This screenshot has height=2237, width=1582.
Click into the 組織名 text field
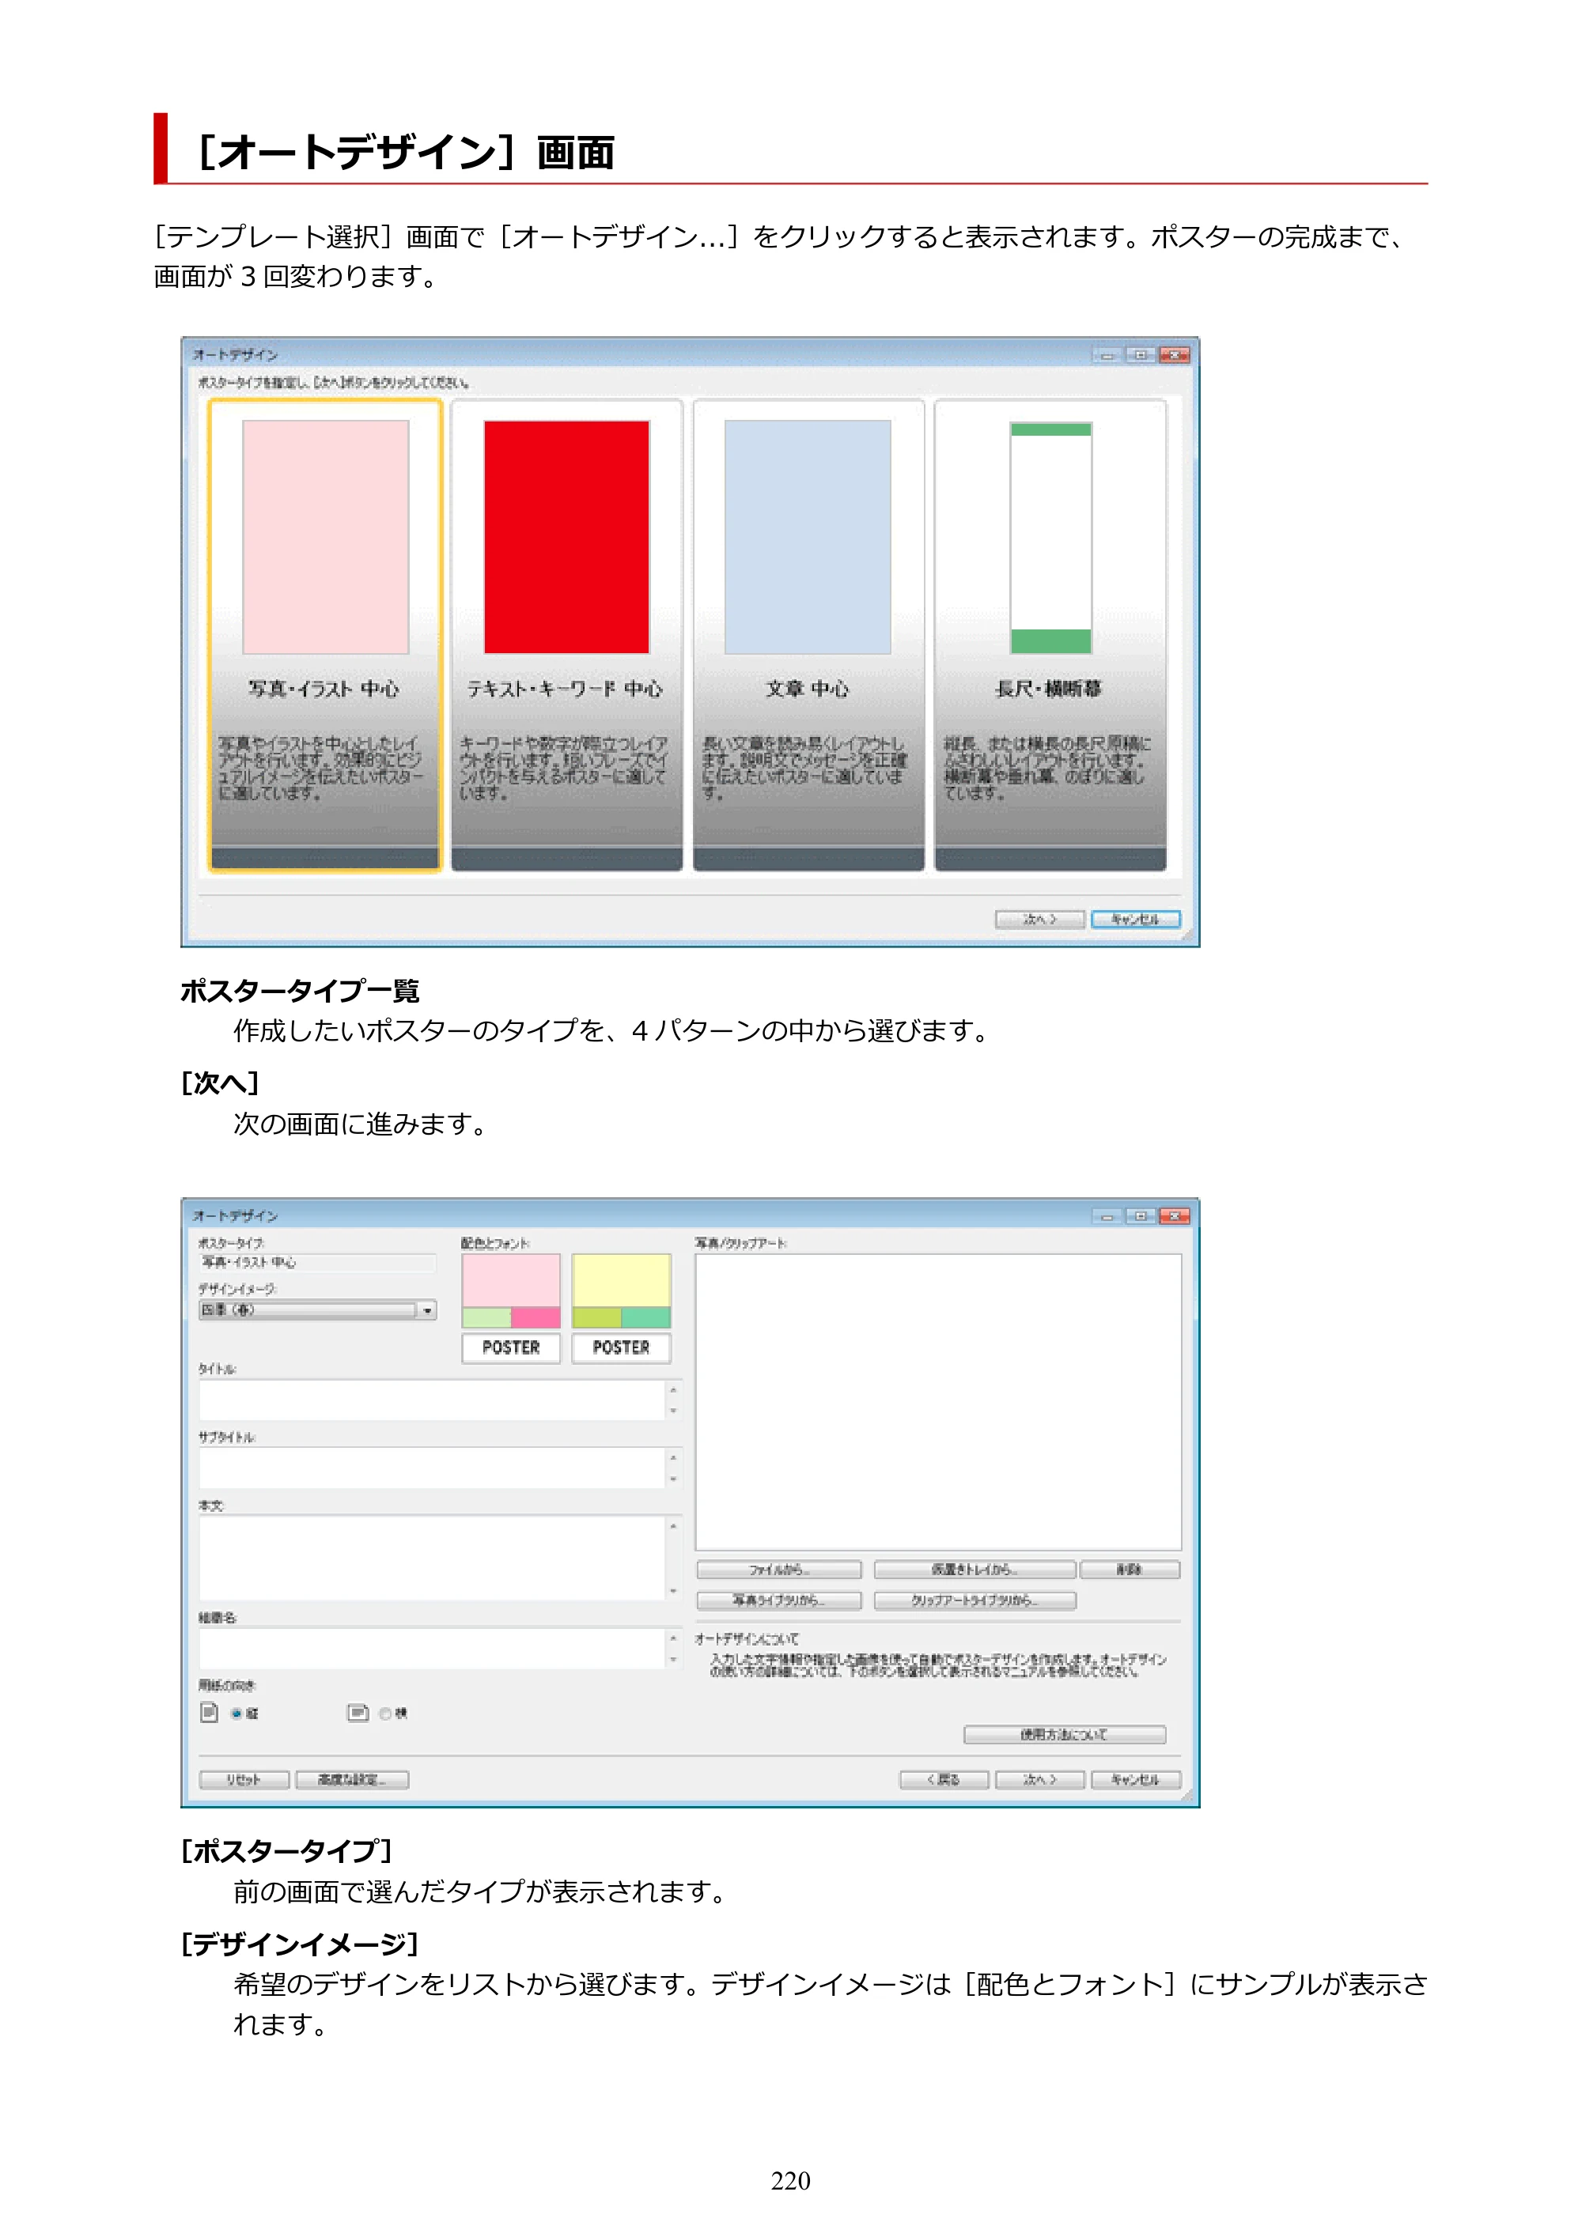[x=432, y=1649]
